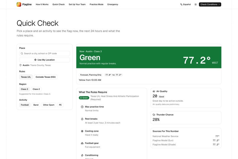
Task: Click the clock icon next to Max practice time
Action: pyautogui.click(x=82, y=107)
